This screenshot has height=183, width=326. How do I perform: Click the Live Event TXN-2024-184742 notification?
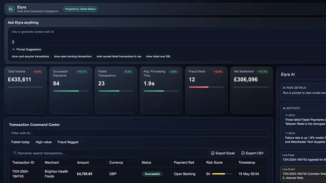tap(303, 174)
